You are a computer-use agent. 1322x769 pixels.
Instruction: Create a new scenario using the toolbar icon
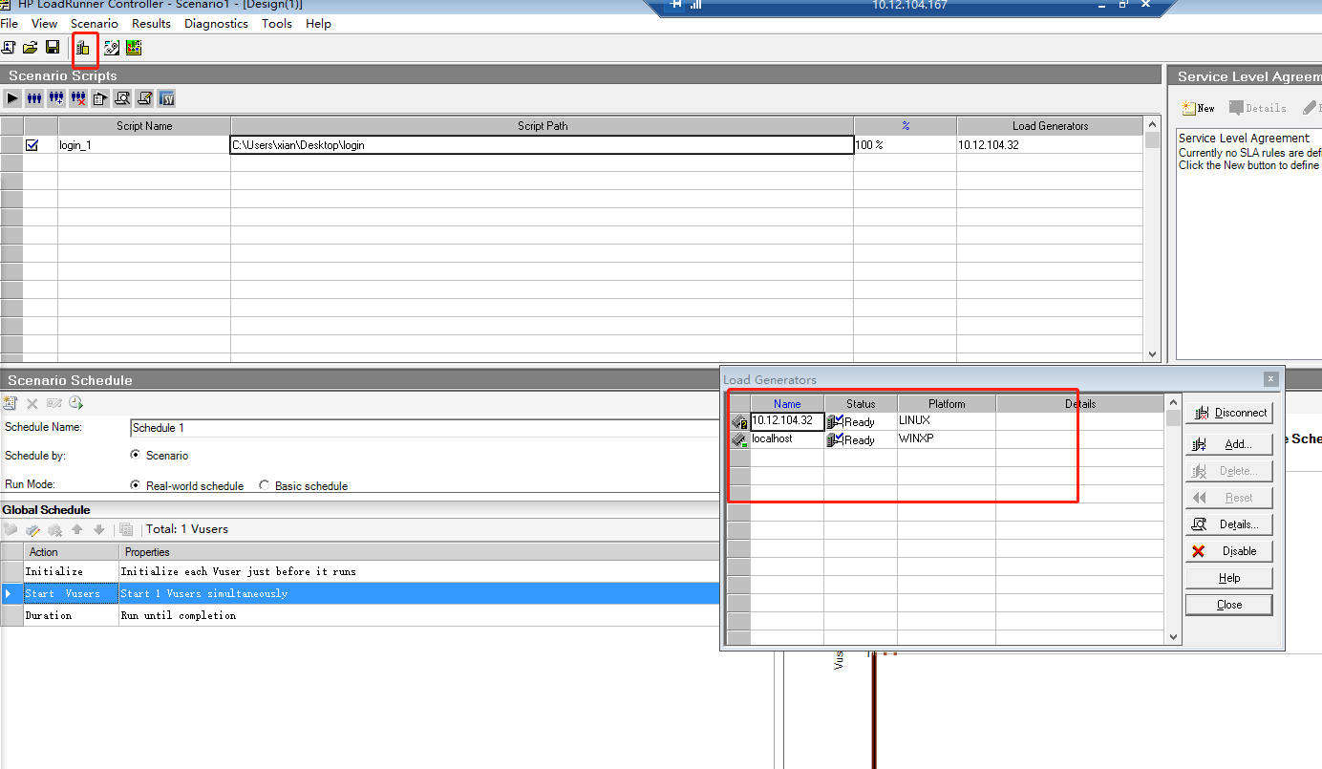click(x=9, y=46)
